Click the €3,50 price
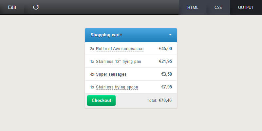 (x=166, y=74)
